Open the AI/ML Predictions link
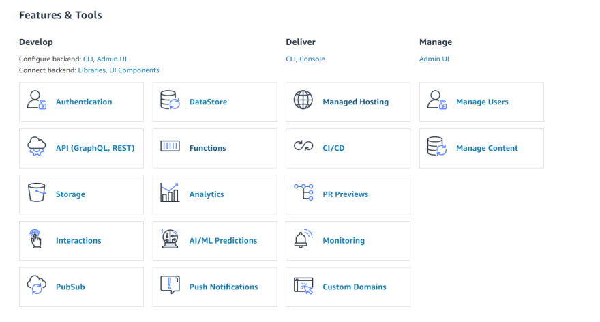 [x=223, y=241]
